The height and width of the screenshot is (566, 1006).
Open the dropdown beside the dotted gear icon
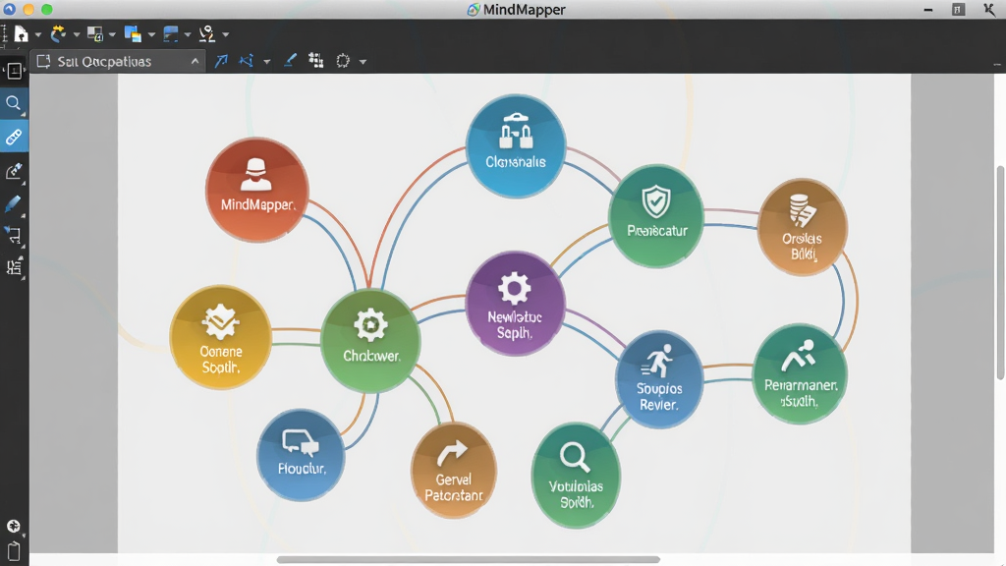coord(363,62)
